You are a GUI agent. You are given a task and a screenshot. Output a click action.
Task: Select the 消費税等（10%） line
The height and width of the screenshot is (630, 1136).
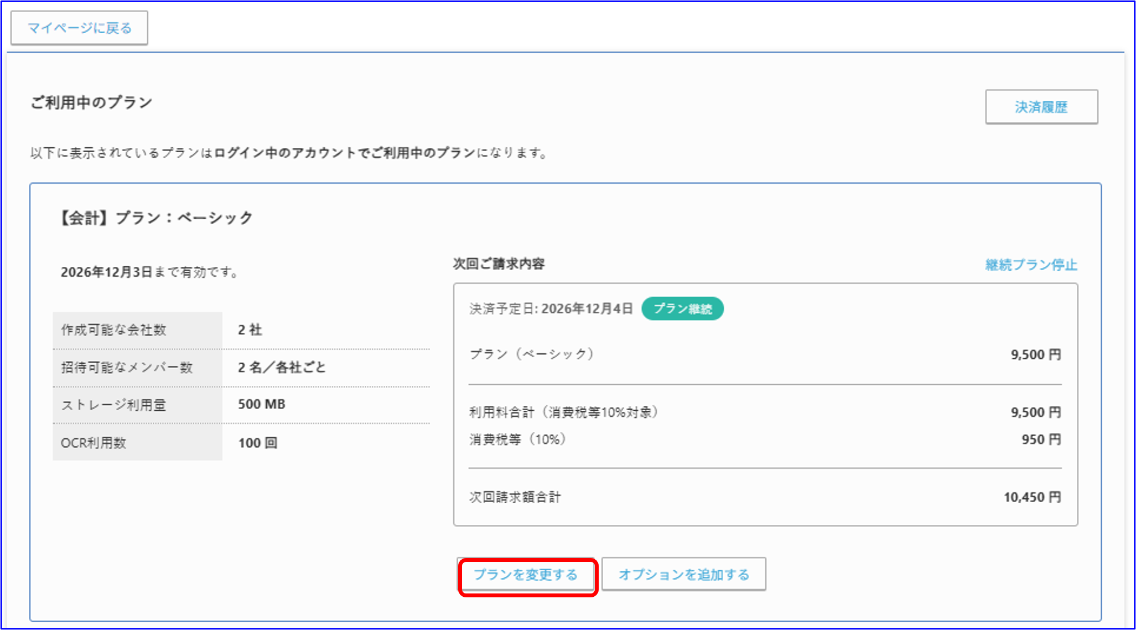(x=516, y=439)
